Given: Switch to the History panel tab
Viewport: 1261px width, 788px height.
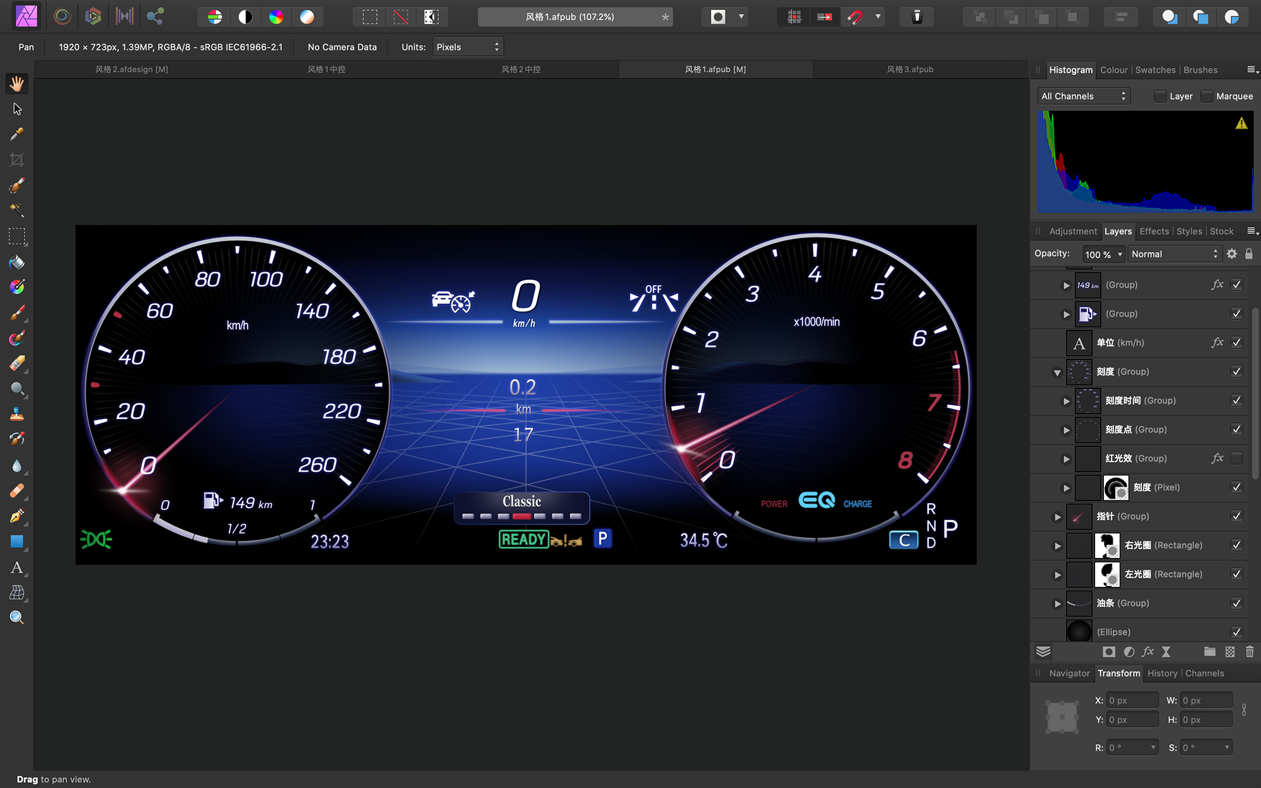Looking at the screenshot, I should 1162,673.
